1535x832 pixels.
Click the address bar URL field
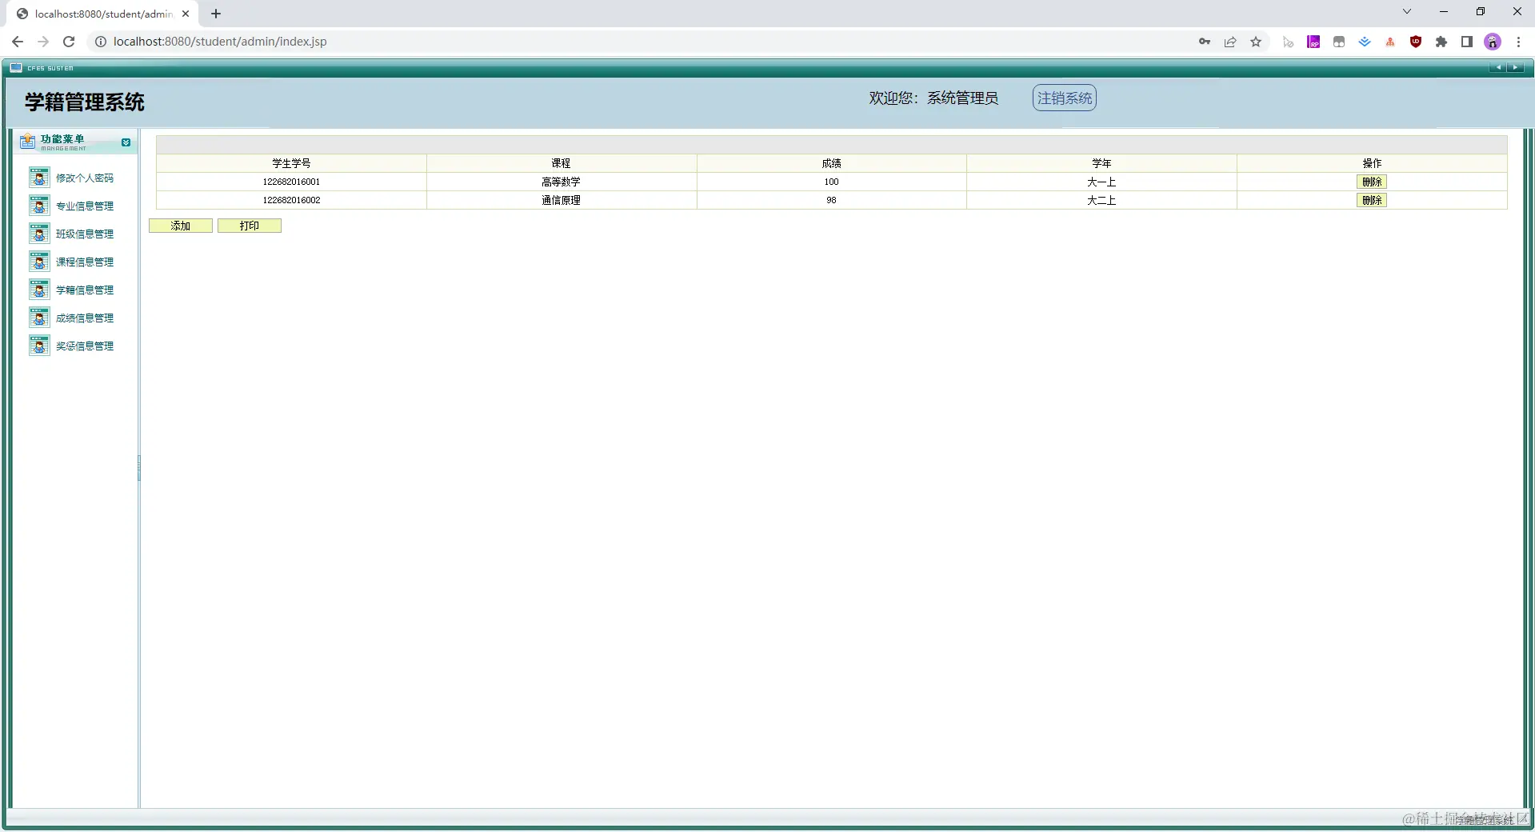(640, 42)
